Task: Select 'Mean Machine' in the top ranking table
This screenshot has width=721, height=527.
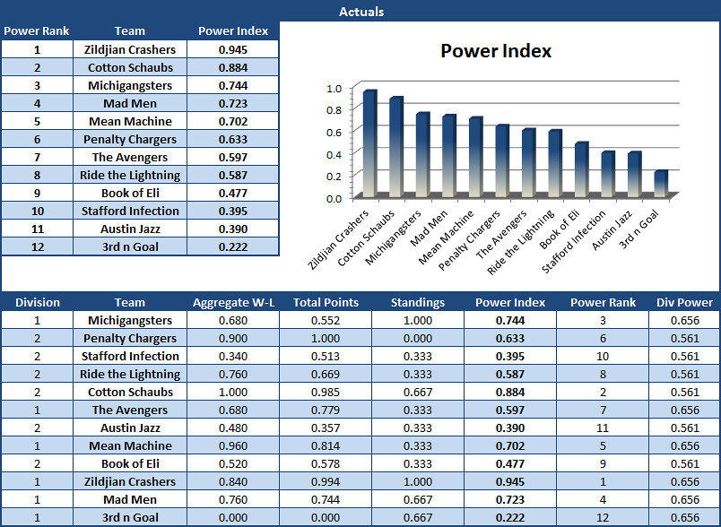Action: point(130,121)
